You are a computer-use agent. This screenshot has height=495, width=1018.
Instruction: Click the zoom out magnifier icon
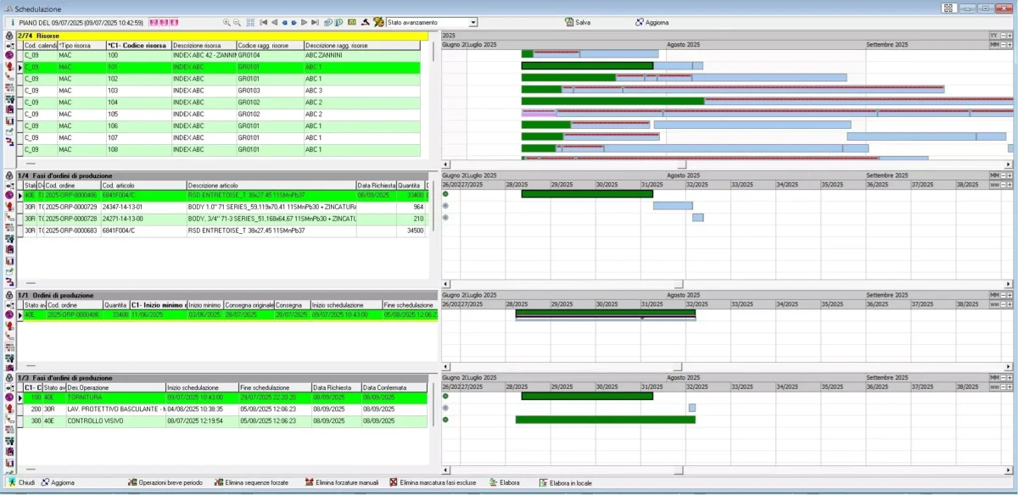coord(237,22)
